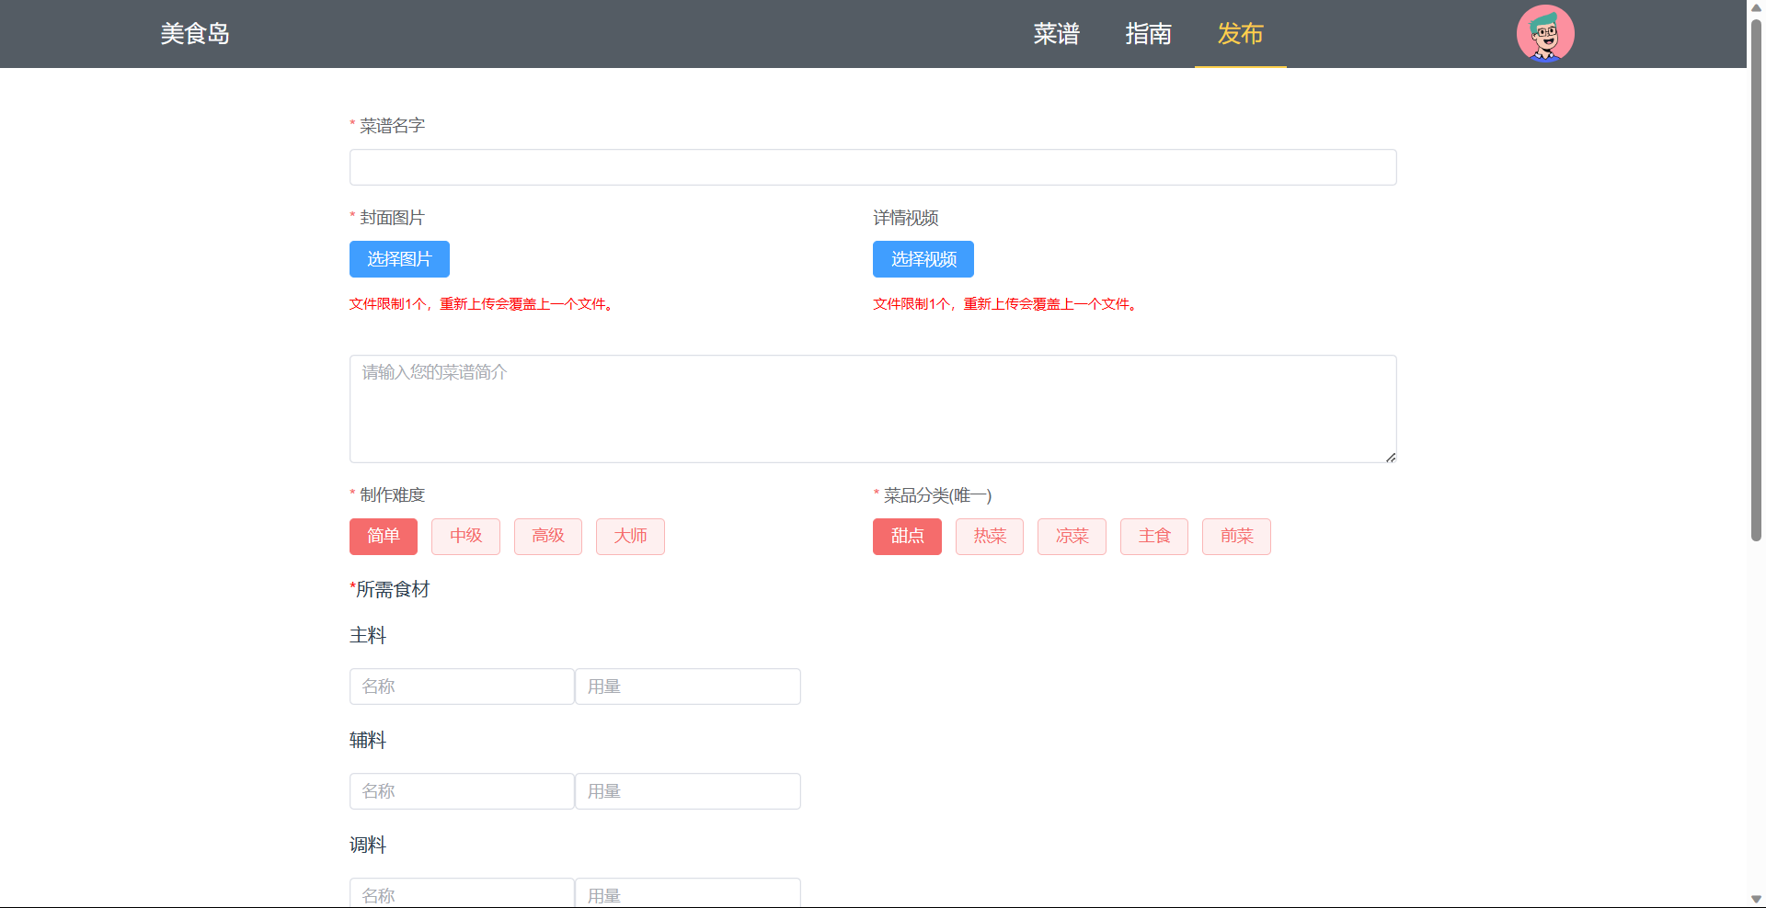
Task: Choose 凉菜 dish category
Action: [1072, 537]
